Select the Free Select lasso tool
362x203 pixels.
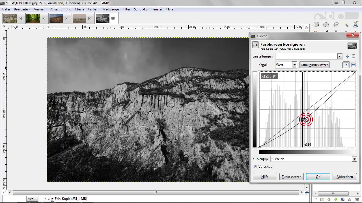pyautogui.click(x=336, y=25)
